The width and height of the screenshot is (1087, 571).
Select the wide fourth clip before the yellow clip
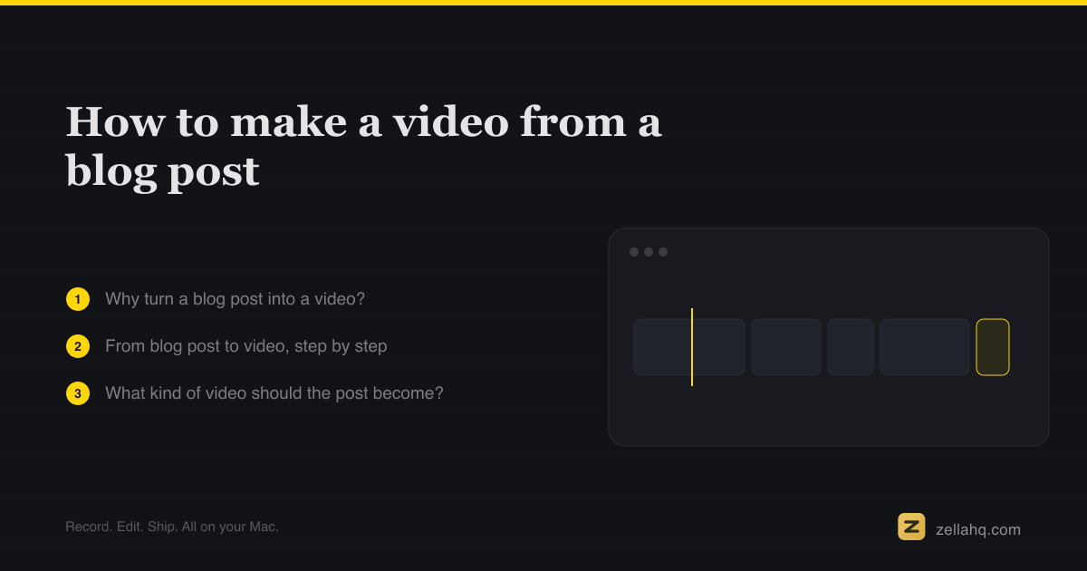click(925, 347)
